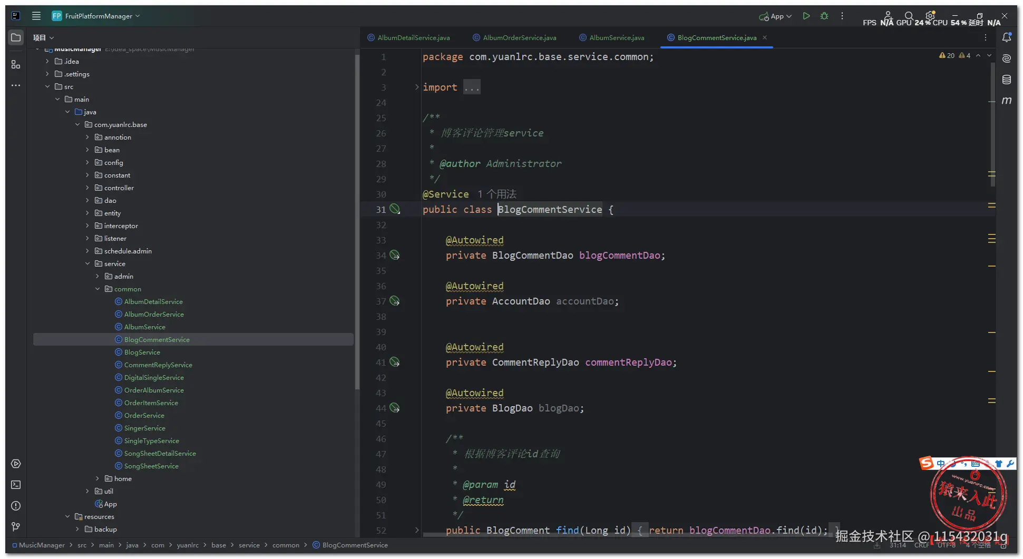This screenshot has height=559, width=1023.
Task: Open editor tab options menu
Action: point(986,37)
